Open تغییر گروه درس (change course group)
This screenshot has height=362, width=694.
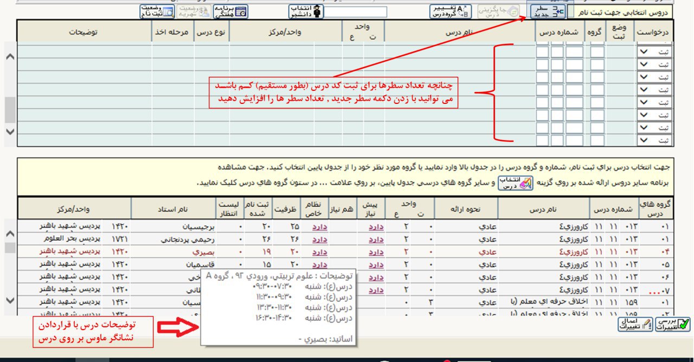click(x=451, y=11)
